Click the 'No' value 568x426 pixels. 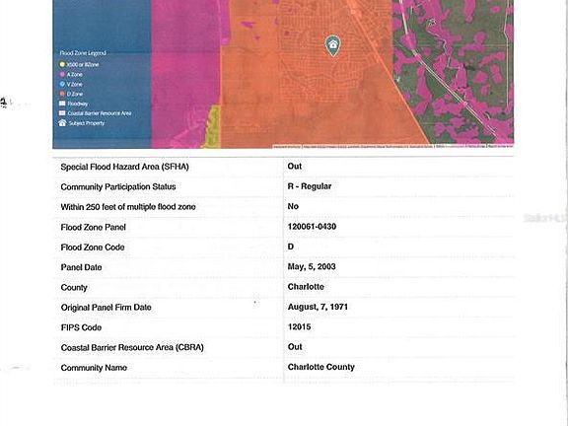(x=293, y=206)
